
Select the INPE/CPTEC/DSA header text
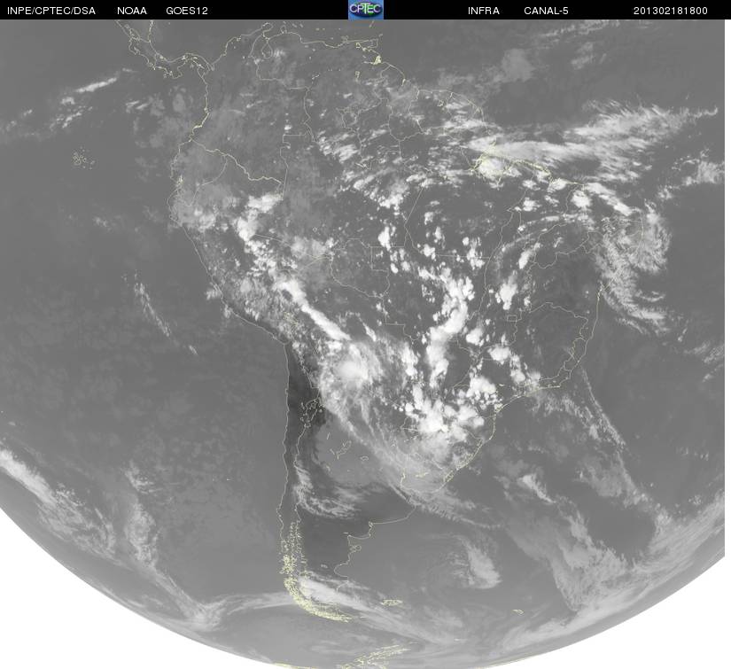pos(51,11)
